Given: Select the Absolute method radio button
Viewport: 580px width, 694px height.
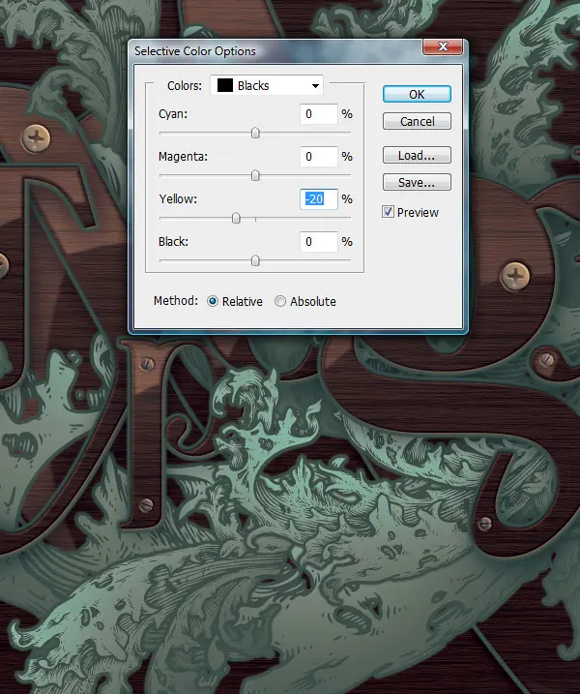Looking at the screenshot, I should [x=279, y=301].
